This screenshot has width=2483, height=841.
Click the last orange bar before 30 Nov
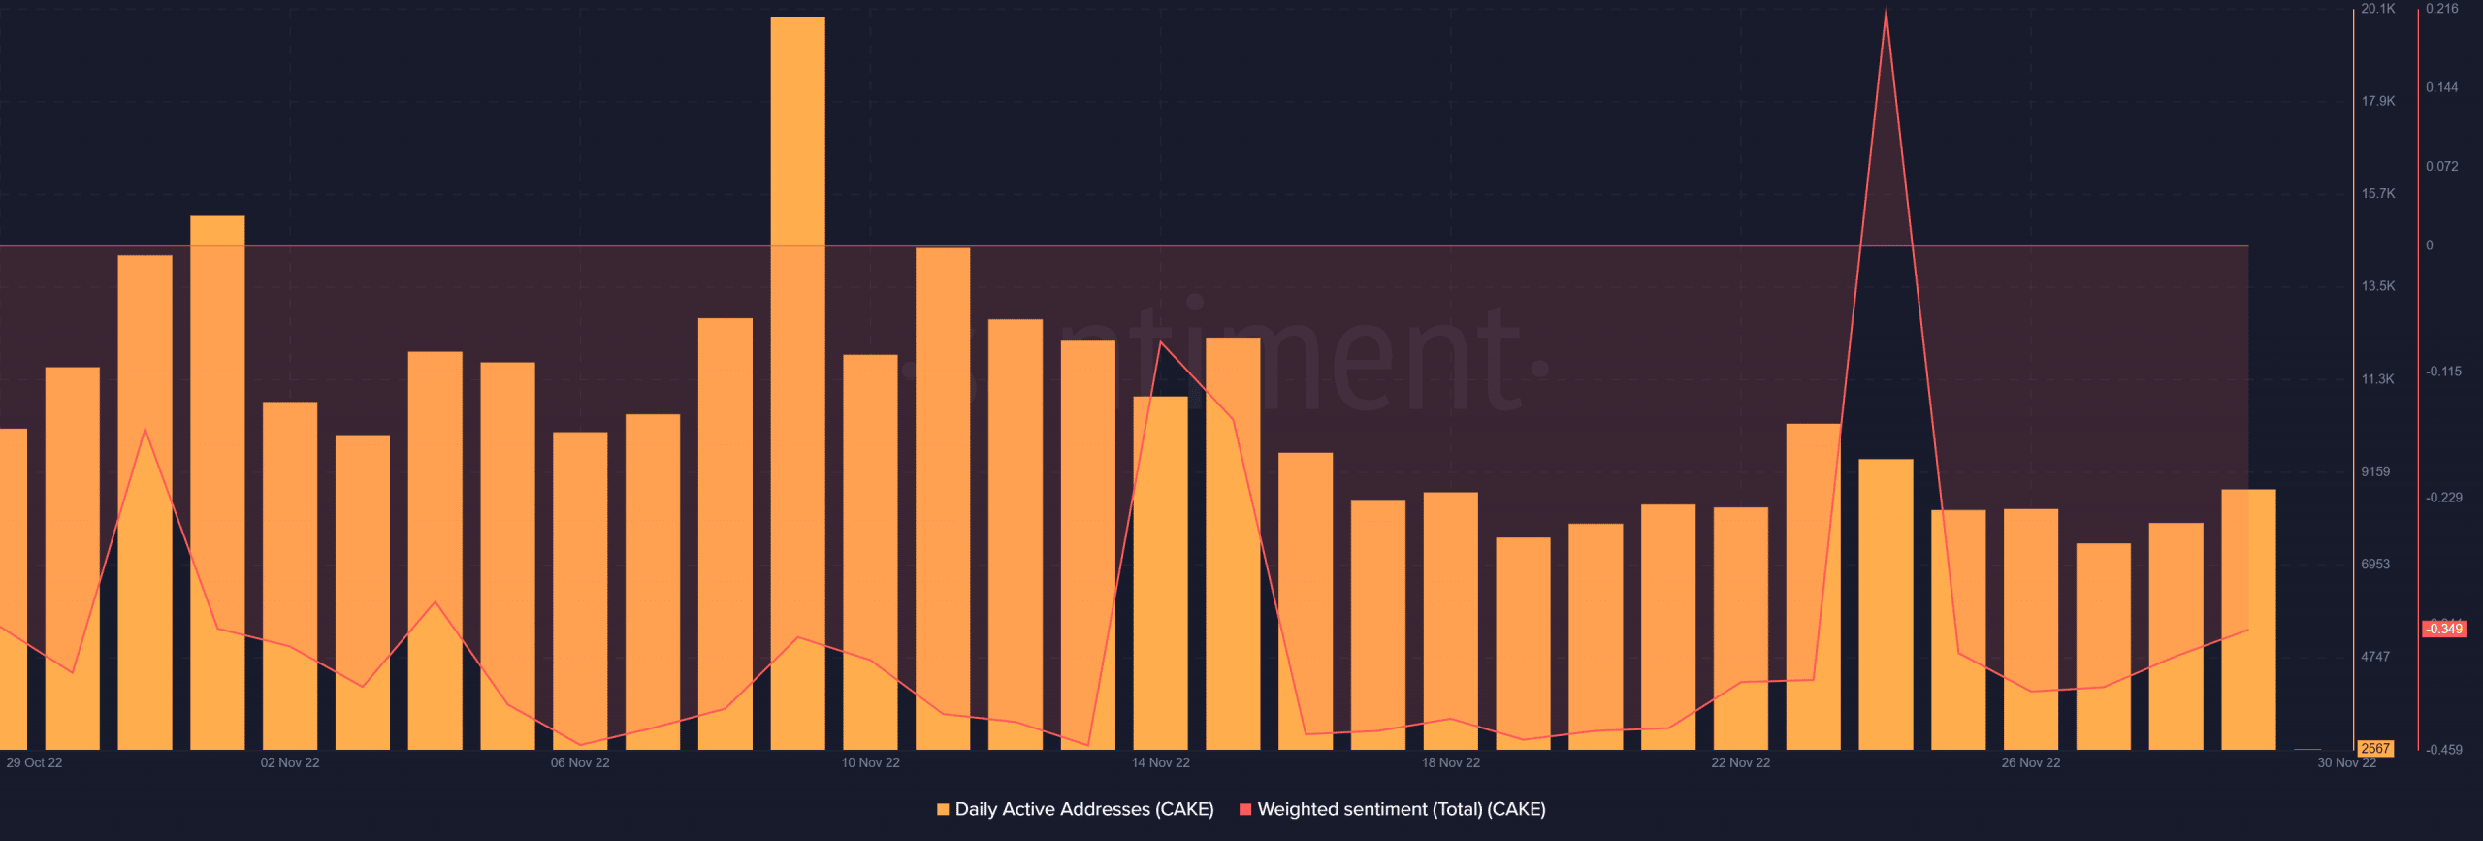point(2248,620)
